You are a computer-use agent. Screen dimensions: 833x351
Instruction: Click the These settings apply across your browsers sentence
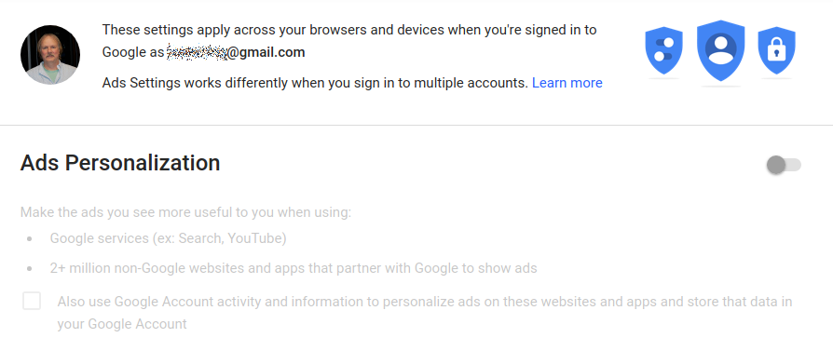[349, 30]
